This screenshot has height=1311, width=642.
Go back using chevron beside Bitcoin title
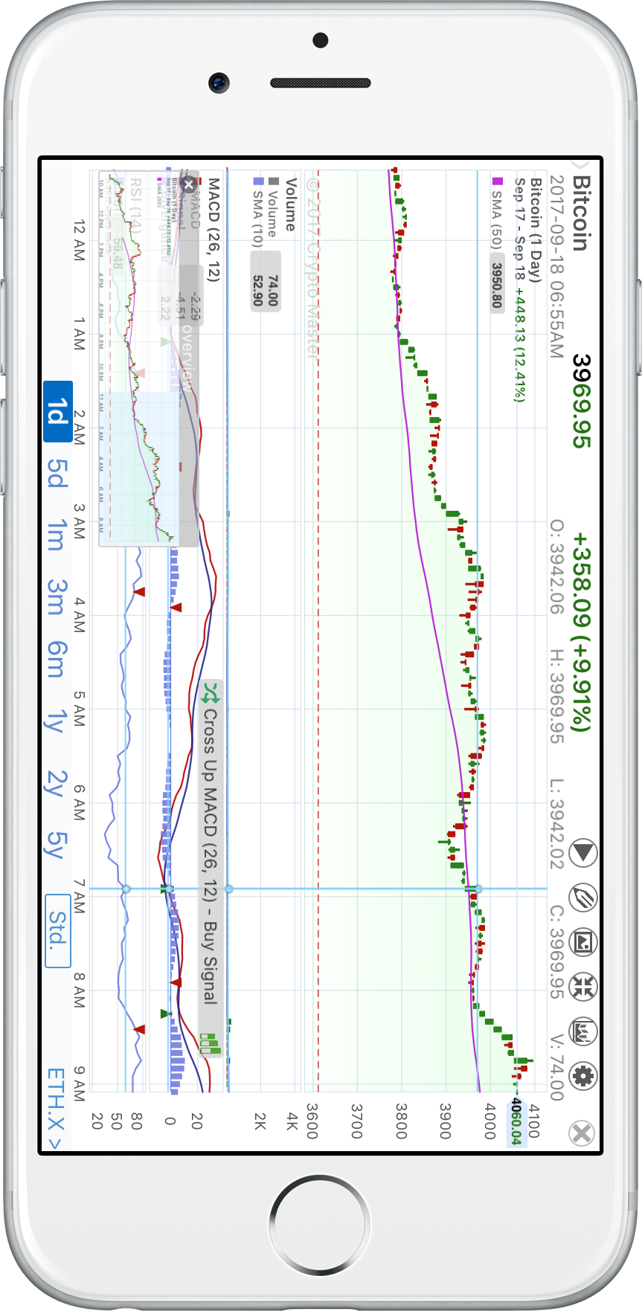tap(581, 165)
